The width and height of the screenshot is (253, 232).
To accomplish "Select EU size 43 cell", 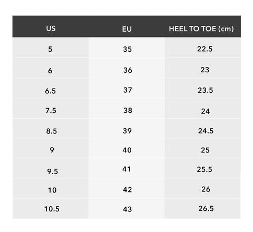I will tap(128, 209).
